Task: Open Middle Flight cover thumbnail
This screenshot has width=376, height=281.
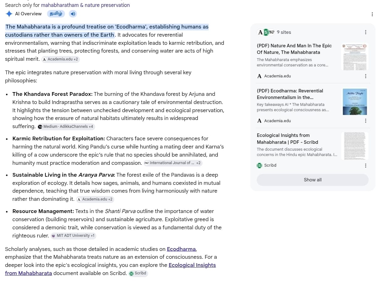Action: (x=355, y=101)
